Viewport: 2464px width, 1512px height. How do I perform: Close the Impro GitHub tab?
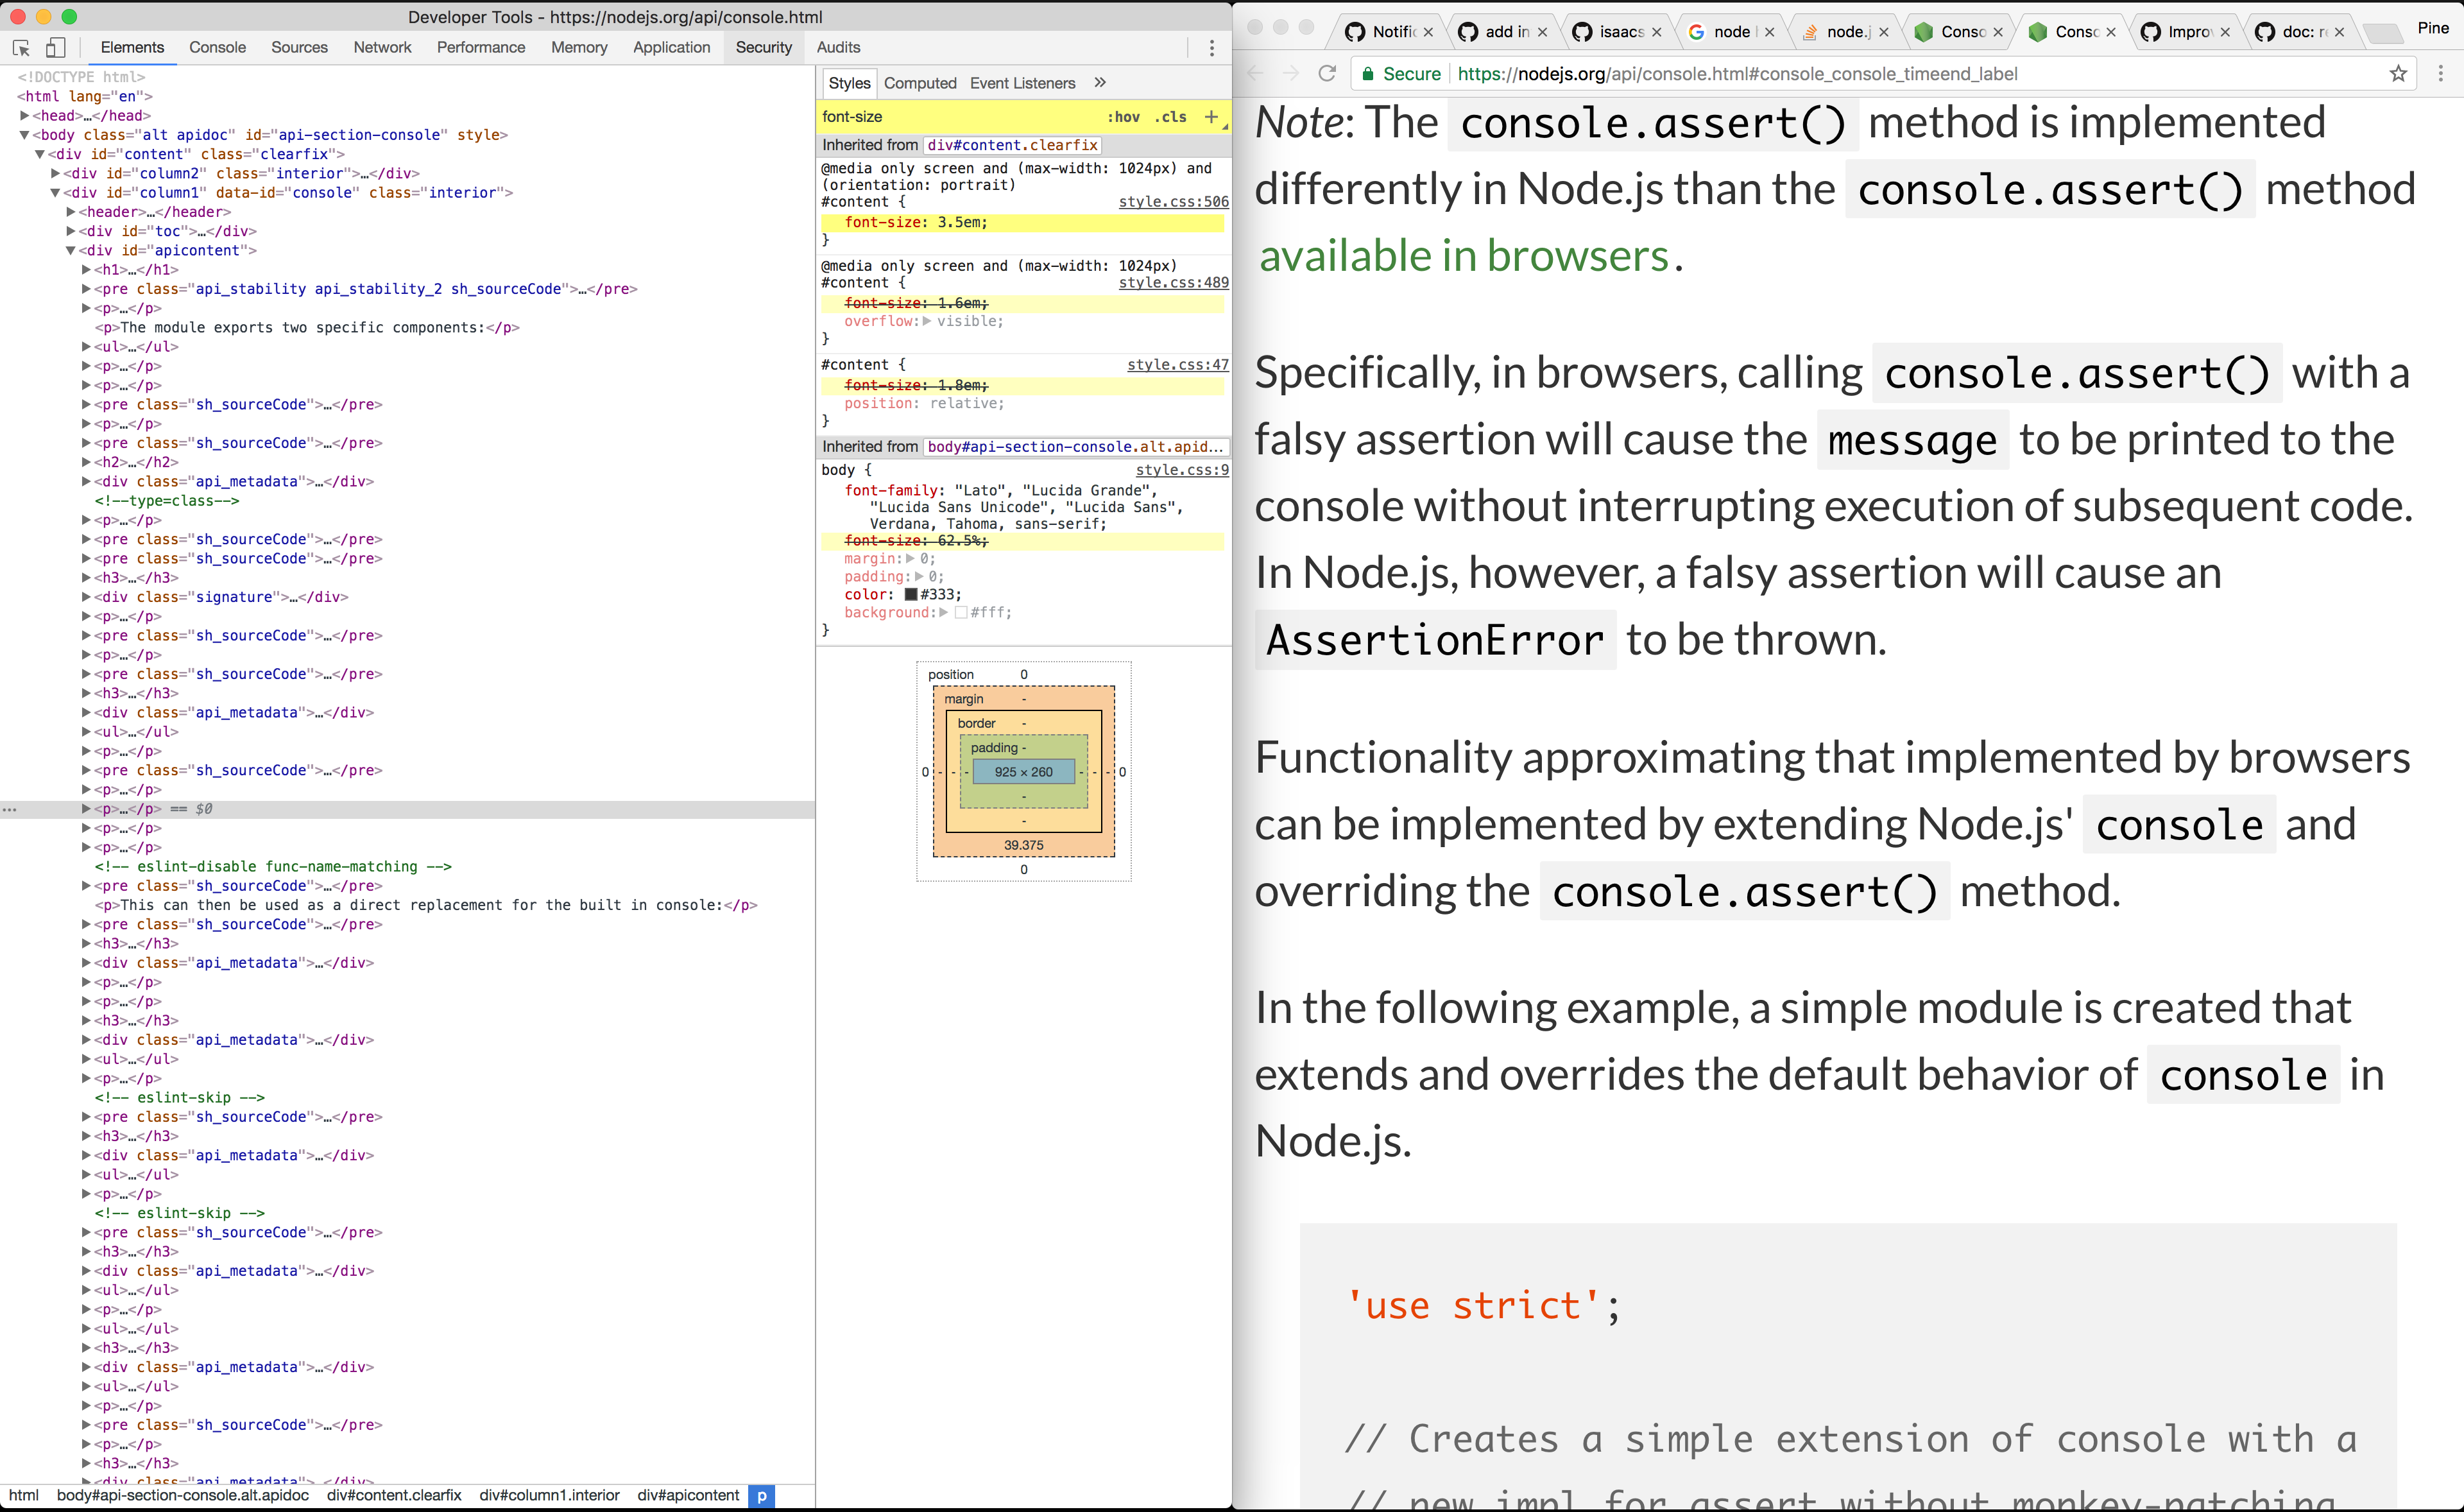tap(2225, 32)
